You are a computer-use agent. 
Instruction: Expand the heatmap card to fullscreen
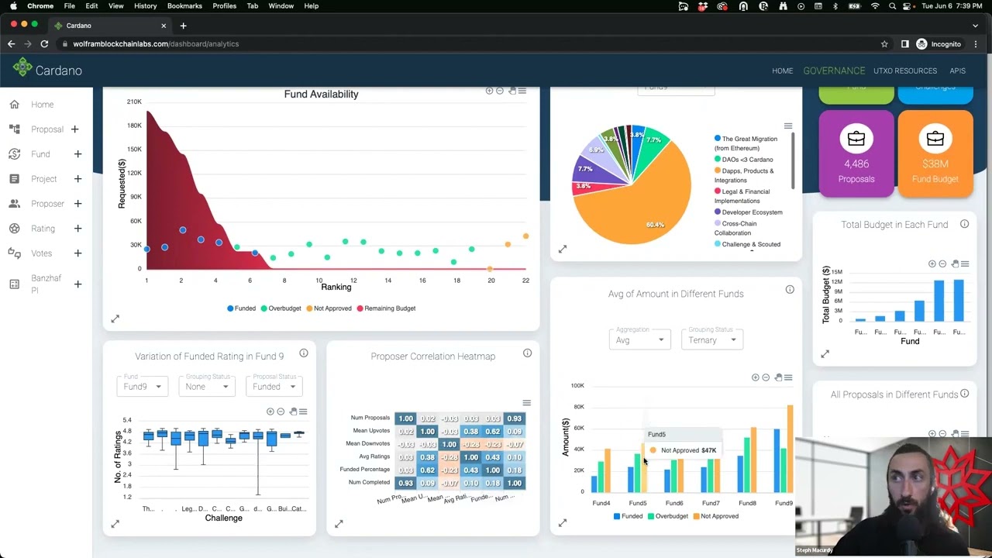[x=339, y=524]
